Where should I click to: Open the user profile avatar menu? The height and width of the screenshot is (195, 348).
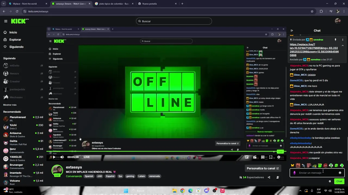click(x=338, y=21)
